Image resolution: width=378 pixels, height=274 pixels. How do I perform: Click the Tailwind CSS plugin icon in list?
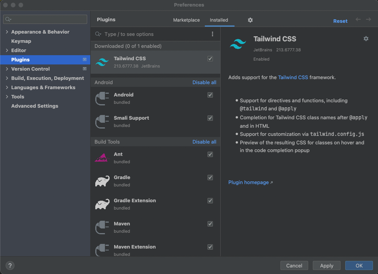tap(102, 62)
